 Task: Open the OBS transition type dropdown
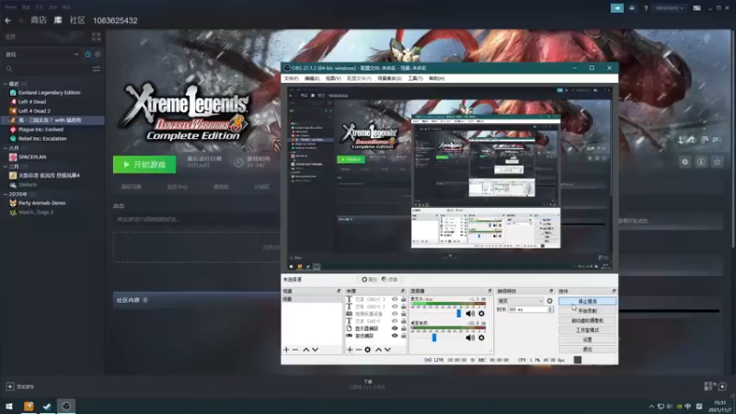pyautogui.click(x=520, y=301)
